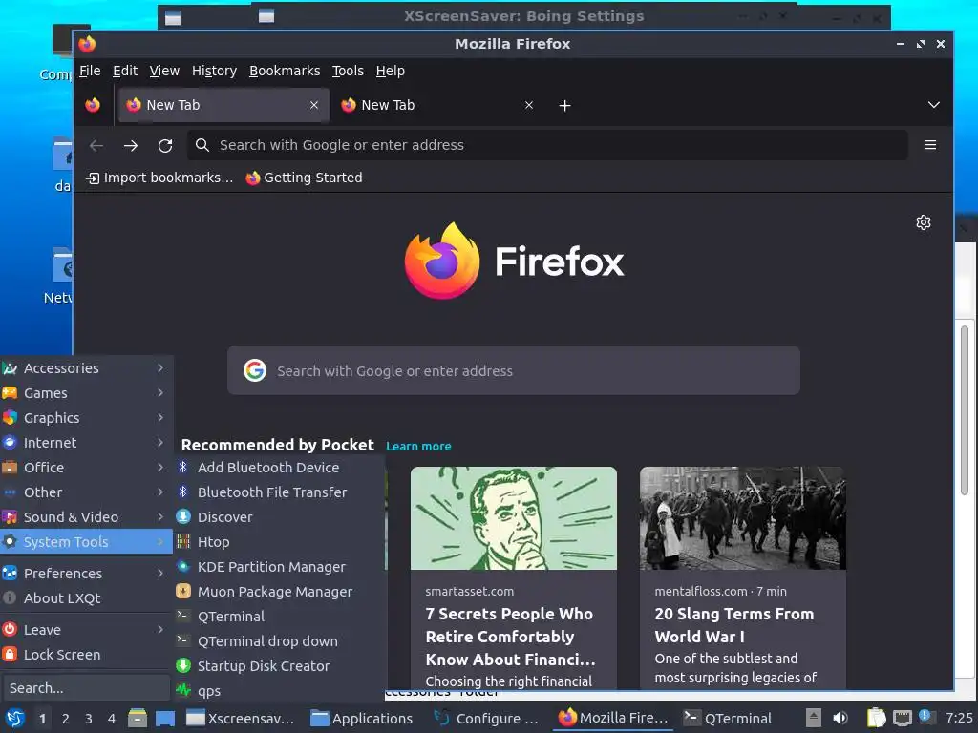978x733 pixels.
Task: Expand the Sound & Video category
Action: 86,517
